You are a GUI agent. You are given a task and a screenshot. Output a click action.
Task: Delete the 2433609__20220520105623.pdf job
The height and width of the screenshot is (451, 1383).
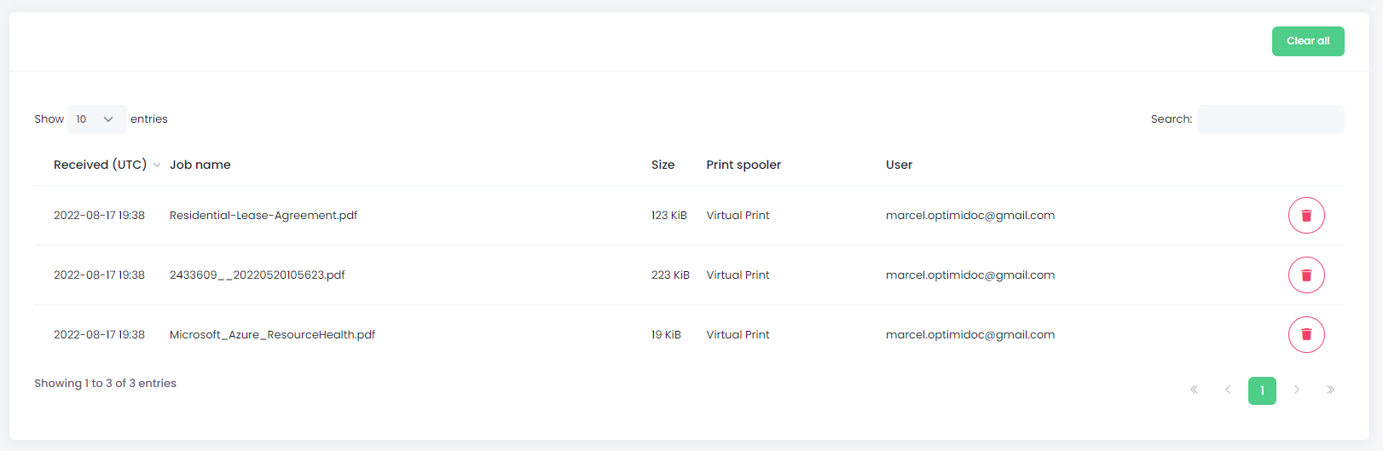(x=1306, y=275)
